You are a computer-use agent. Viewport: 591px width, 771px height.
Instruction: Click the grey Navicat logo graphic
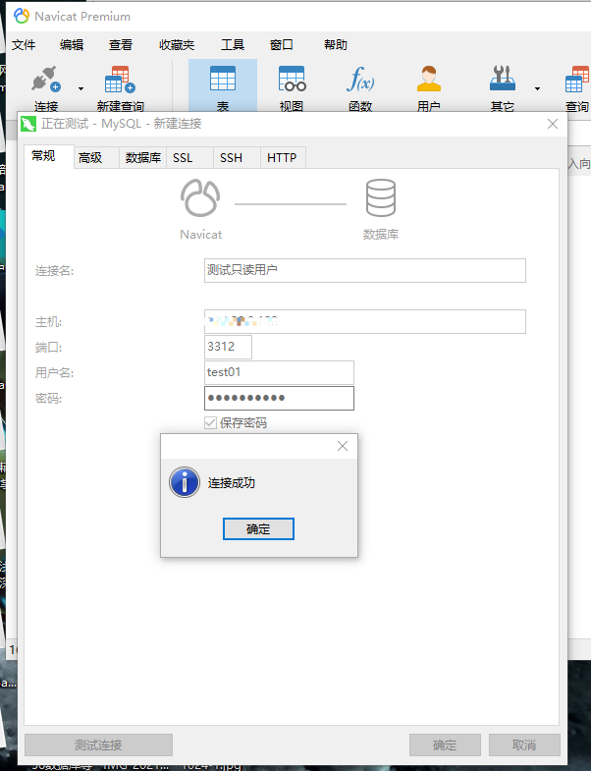point(200,197)
